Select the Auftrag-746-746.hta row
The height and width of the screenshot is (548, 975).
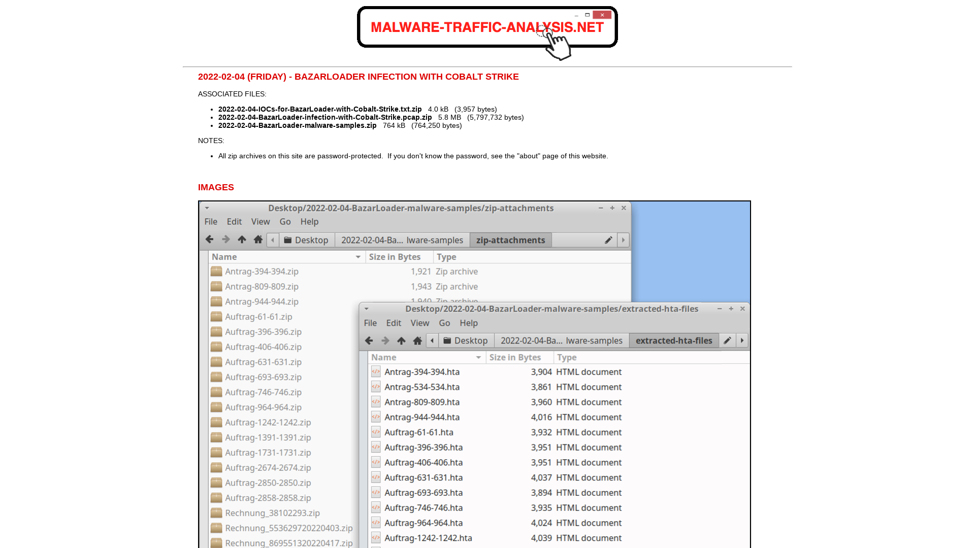[559, 508]
